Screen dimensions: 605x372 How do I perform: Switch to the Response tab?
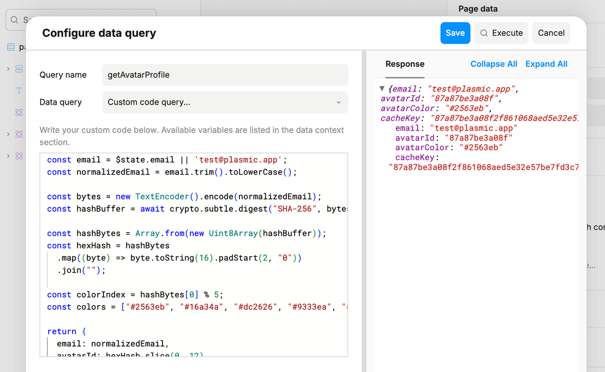click(405, 64)
